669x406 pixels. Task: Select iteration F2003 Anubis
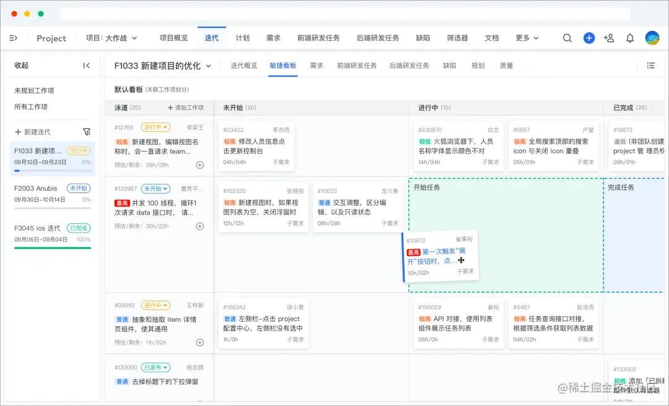[52, 196]
